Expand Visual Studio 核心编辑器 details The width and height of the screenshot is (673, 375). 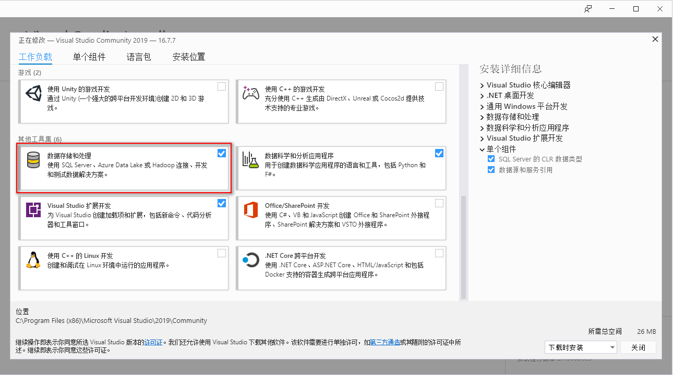(482, 85)
